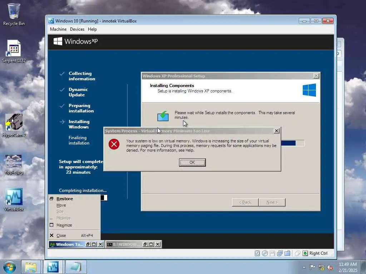Click the Dynamic Update setup step

(x=78, y=92)
